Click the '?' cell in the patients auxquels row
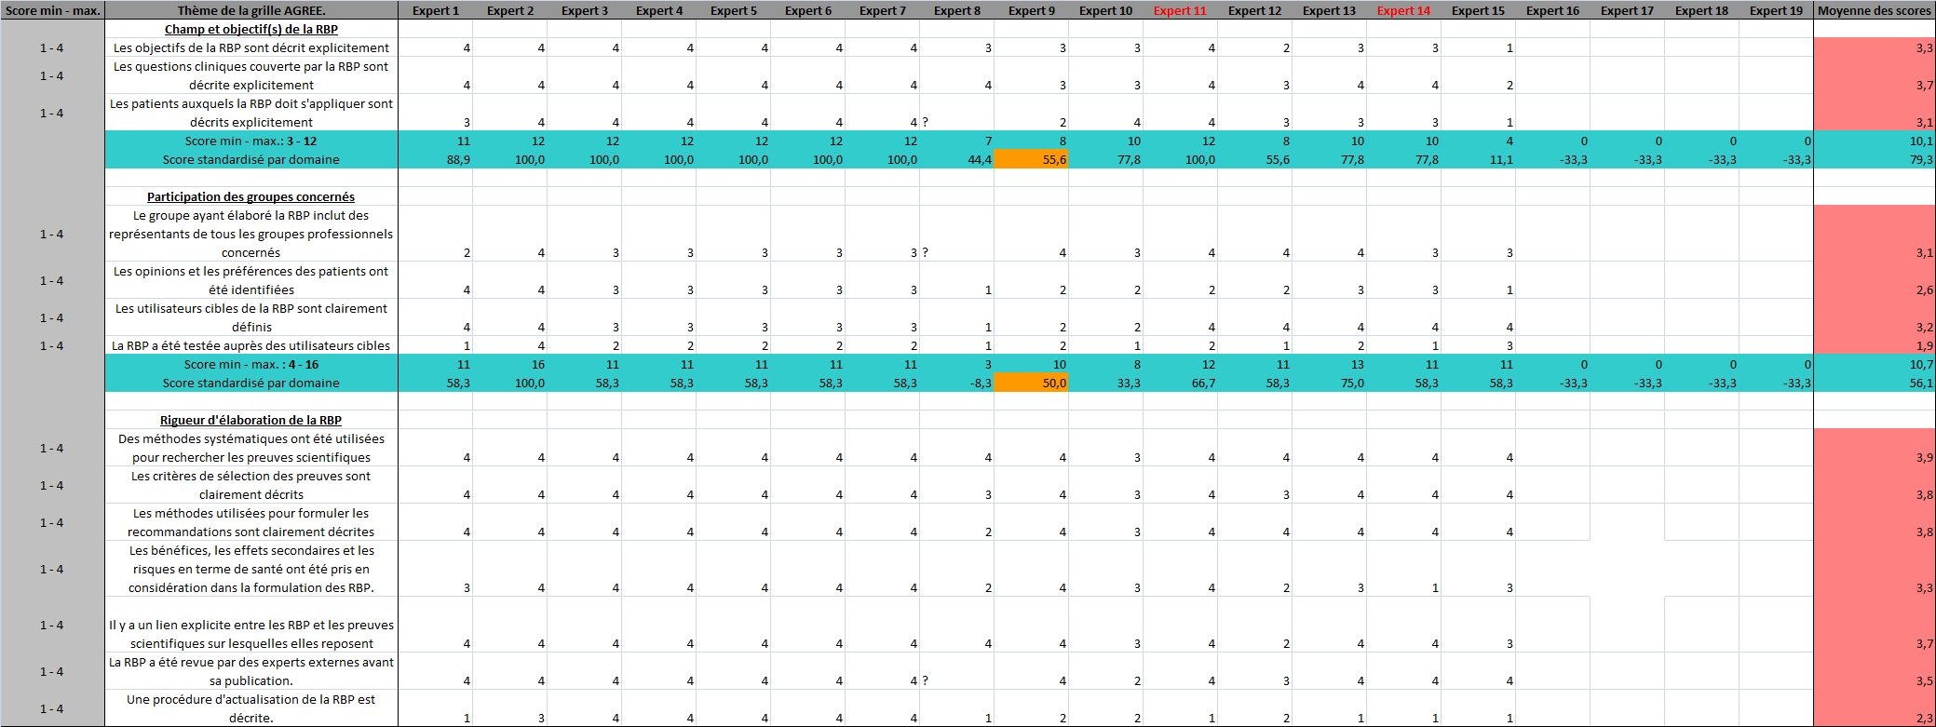1936x727 pixels. [x=957, y=113]
